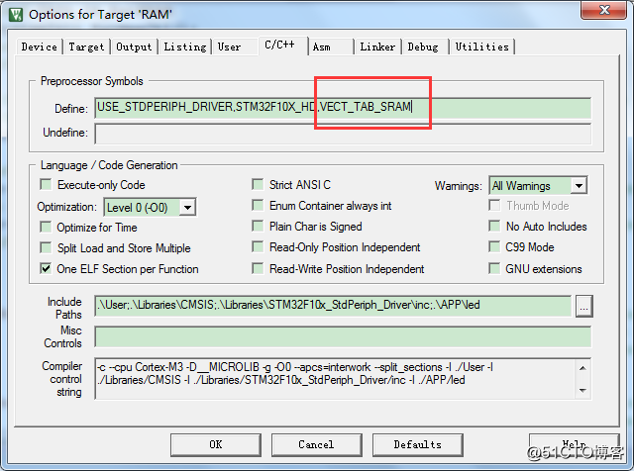Enable No Auto Includes
The image size is (634, 471).
(494, 227)
